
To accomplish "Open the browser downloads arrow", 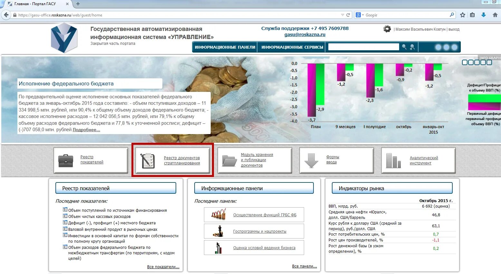I will (484, 15).
